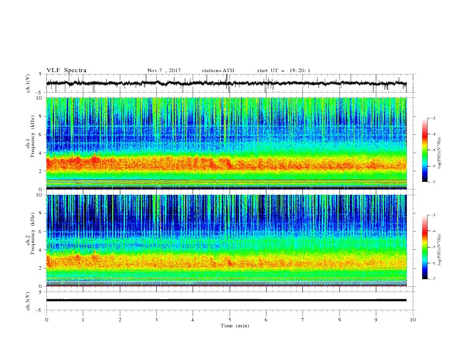This screenshot has height=359, width=465.
Task: Click time axis tick label "5"
Action: [230, 320]
